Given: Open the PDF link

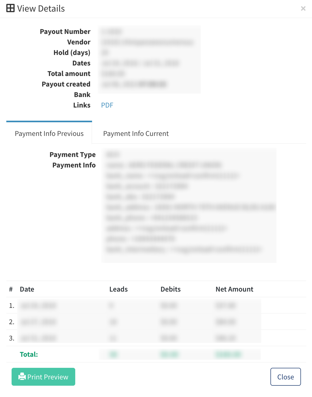Looking at the screenshot, I should (107, 105).
